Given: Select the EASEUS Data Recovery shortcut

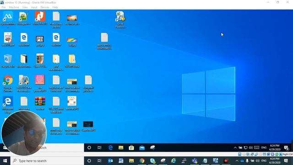Looking at the screenshot, I should [24, 83].
